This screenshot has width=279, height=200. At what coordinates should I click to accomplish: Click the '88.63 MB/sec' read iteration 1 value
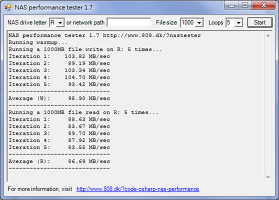click(x=89, y=119)
